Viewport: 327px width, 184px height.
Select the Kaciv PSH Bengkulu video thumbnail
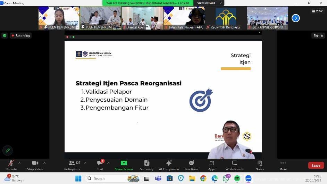click(x=226, y=18)
